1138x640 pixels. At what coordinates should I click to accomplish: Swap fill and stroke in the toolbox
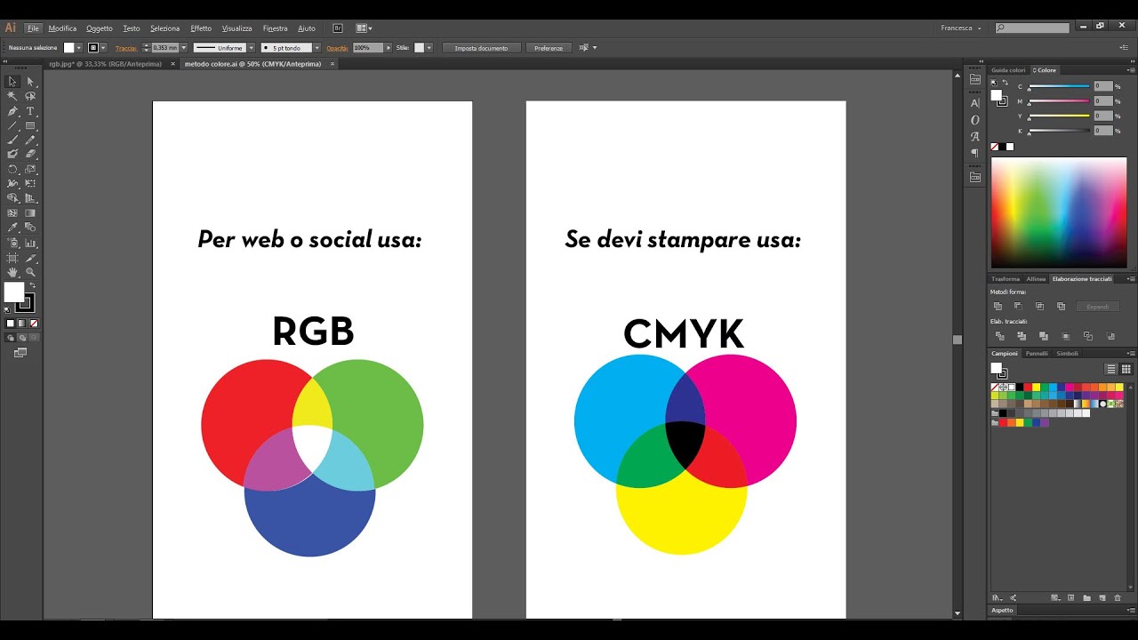(x=32, y=285)
